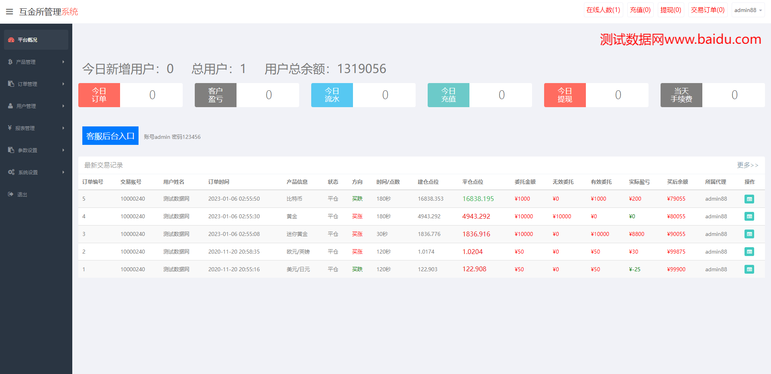Image resolution: width=771 pixels, height=374 pixels.
Task: Open the admin88 account dropdown
Action: point(748,10)
